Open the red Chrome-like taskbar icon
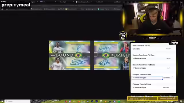This screenshot has height=103, width=184. click(66, 101)
